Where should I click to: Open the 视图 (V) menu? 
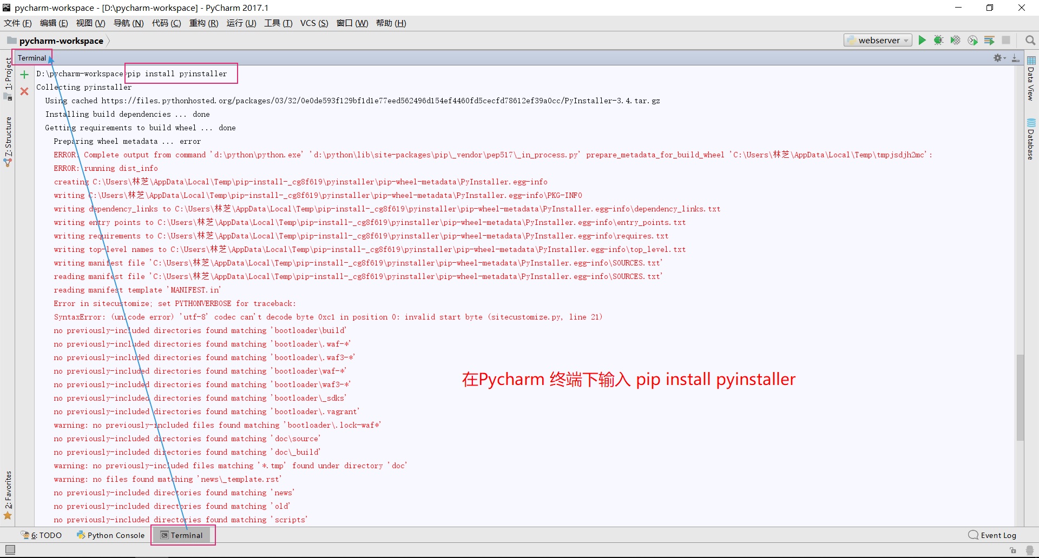click(90, 23)
